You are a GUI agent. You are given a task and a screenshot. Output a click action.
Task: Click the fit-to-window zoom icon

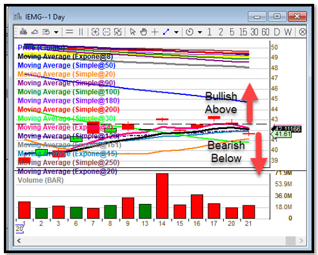[x=118, y=32]
